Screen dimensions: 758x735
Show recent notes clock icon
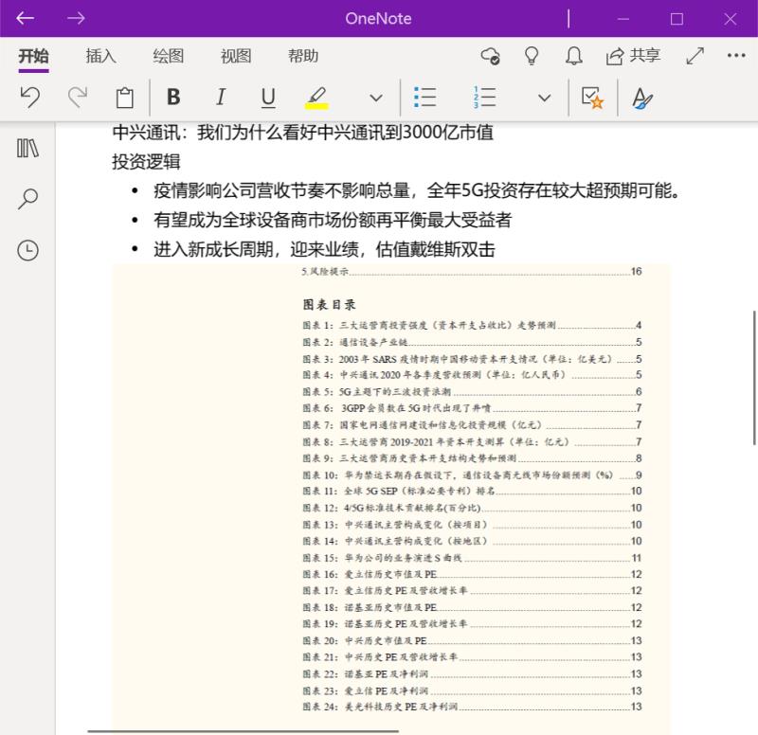(28, 250)
